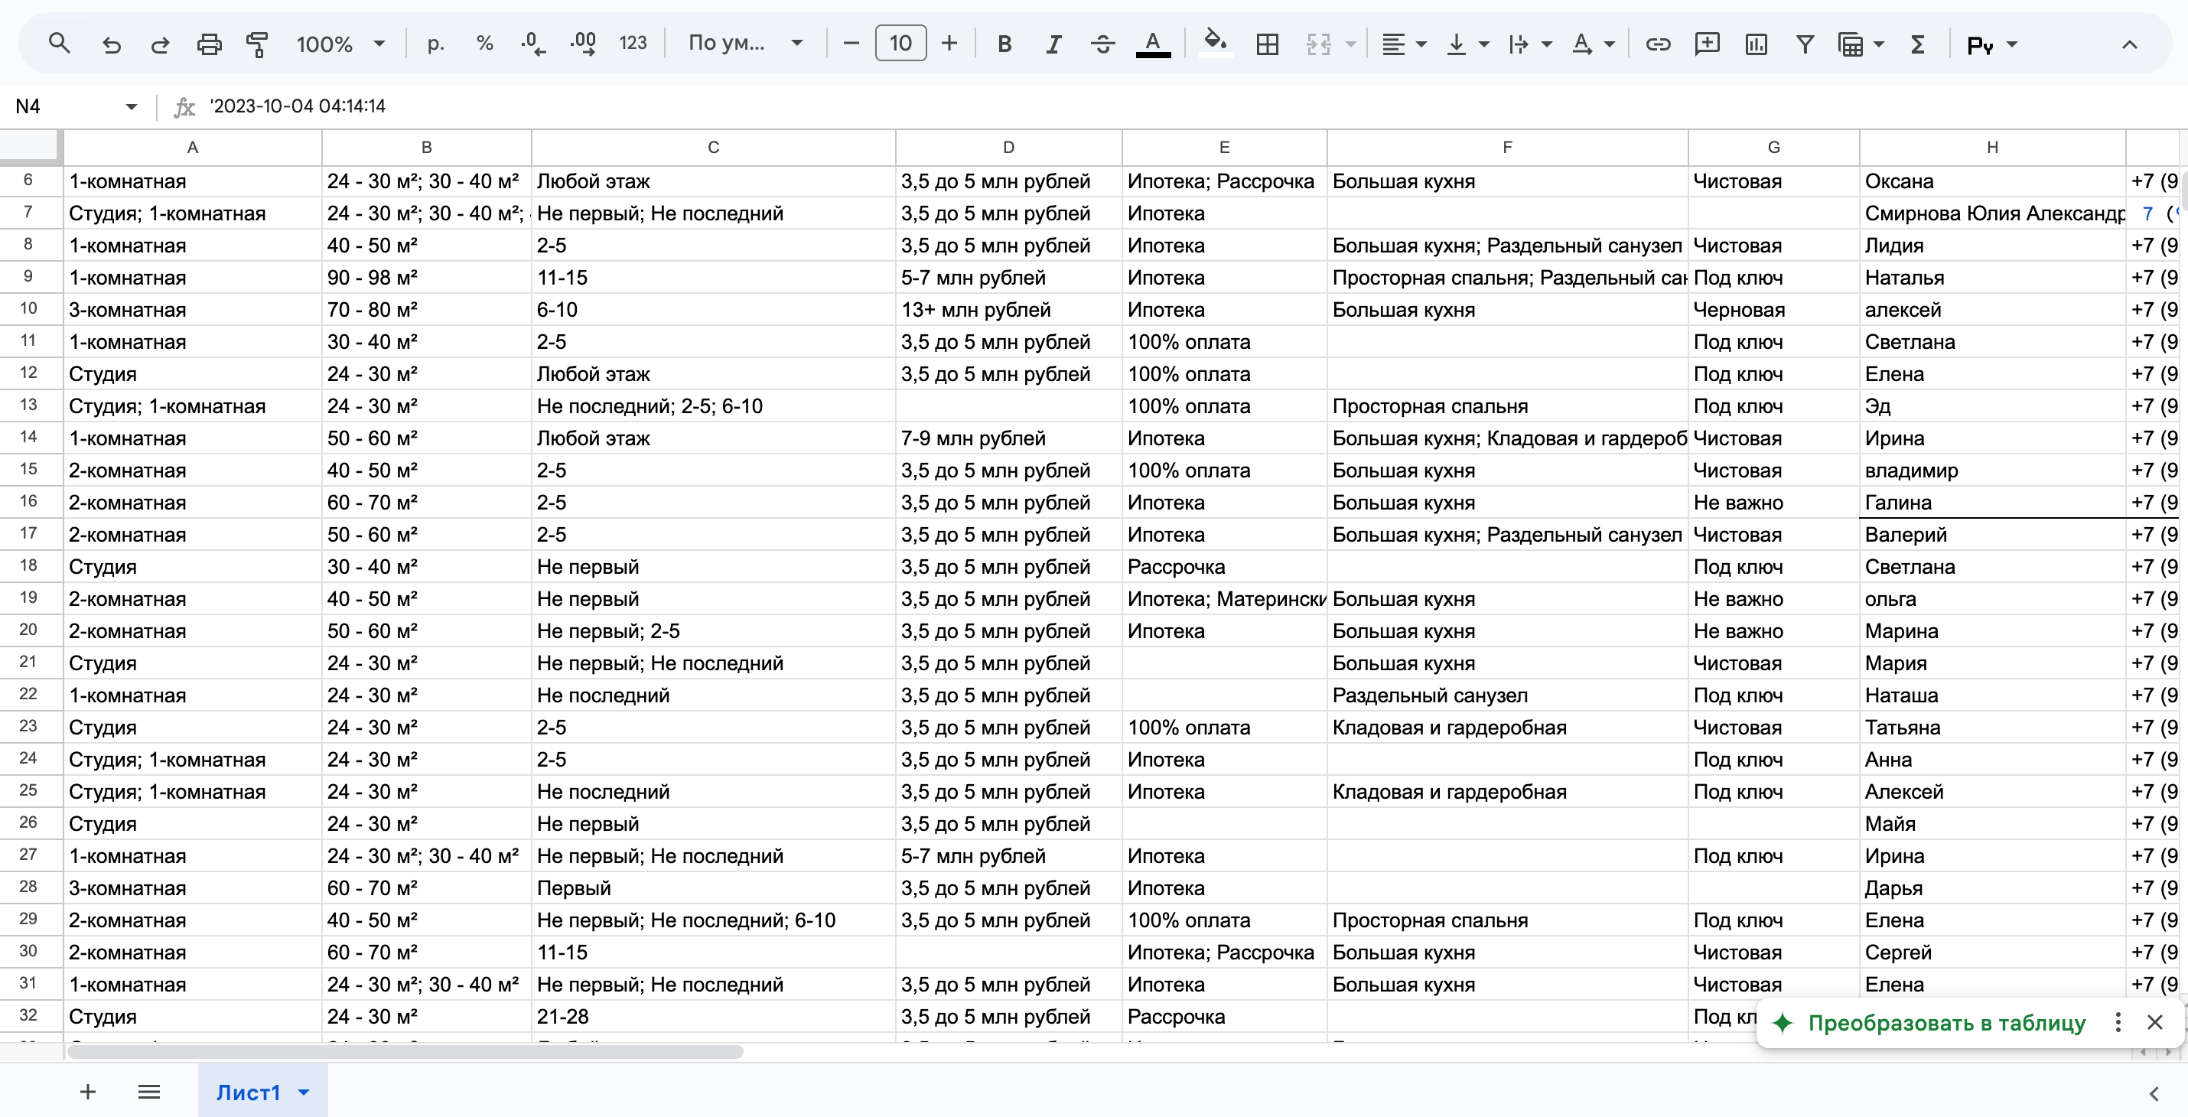Viewport: 2188px width, 1117px height.
Task: Insert a comment
Action: (x=1706, y=44)
